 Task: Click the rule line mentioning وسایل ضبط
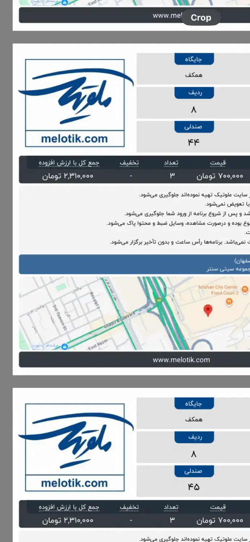tap(178, 223)
